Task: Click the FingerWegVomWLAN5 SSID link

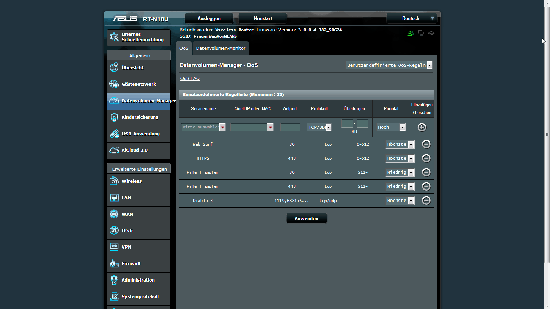Action: click(215, 36)
